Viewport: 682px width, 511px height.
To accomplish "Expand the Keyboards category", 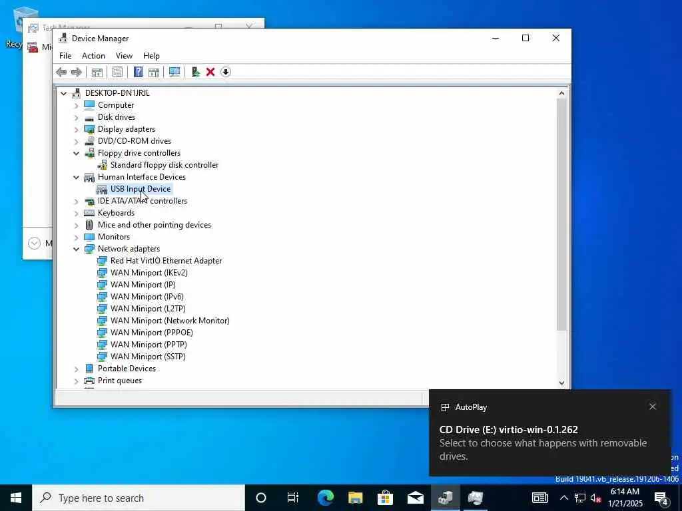I will pos(76,214).
